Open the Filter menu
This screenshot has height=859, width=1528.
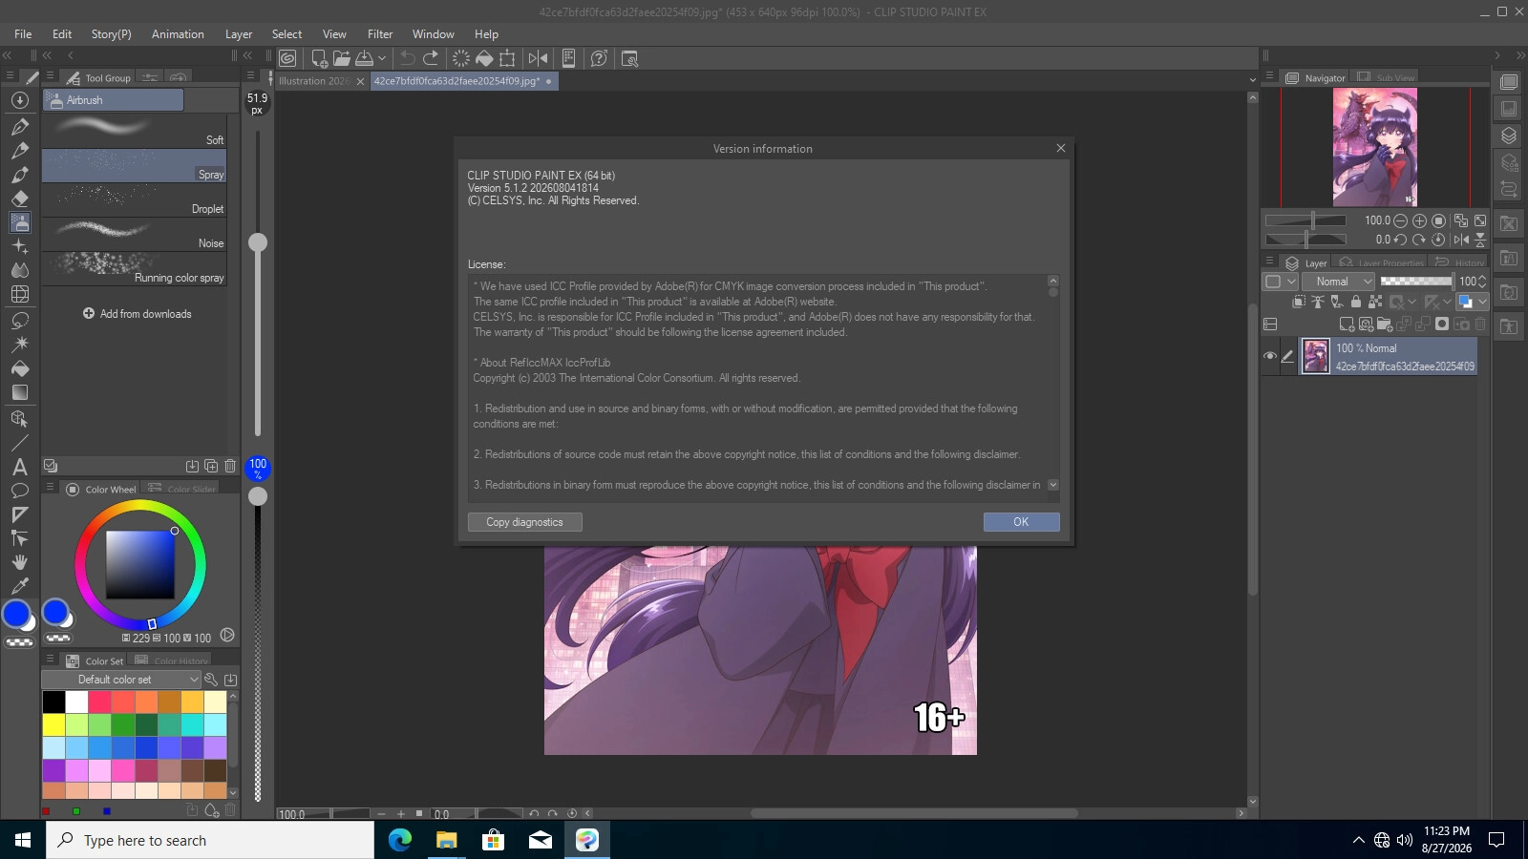tap(380, 33)
